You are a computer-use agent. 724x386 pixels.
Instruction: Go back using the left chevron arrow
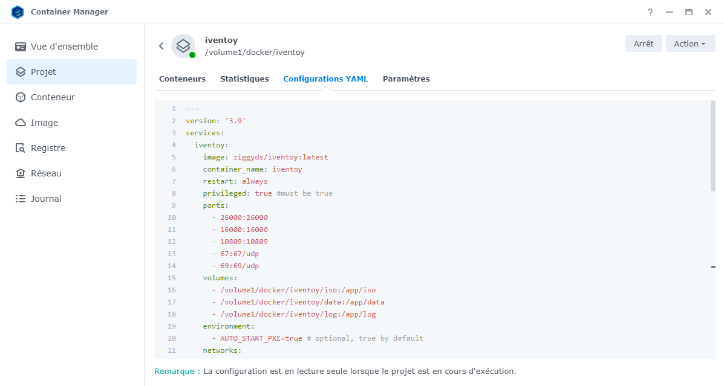pyautogui.click(x=161, y=45)
